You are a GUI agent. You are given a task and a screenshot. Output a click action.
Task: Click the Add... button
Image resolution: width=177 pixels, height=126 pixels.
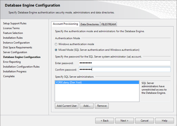click(86, 106)
